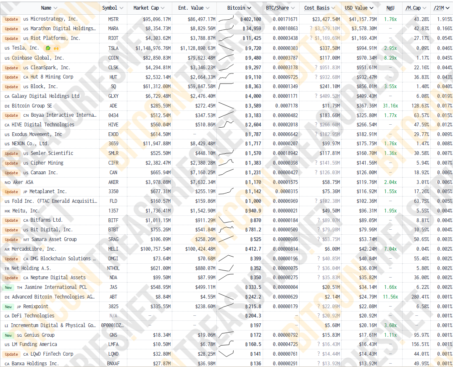
Task: Click the 31.16x NgU value for Bitcoin Group SE
Action: tap(390, 106)
